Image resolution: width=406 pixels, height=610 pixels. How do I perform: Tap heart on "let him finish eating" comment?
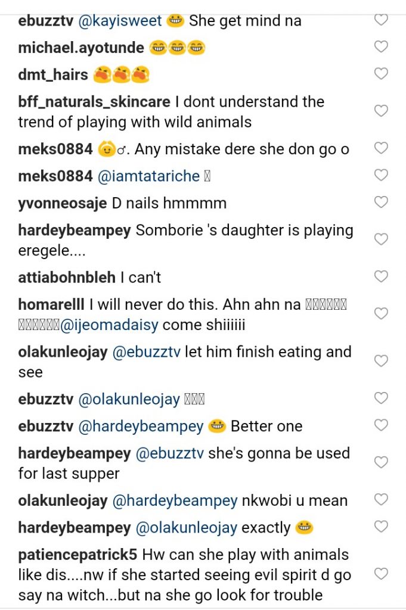click(380, 361)
